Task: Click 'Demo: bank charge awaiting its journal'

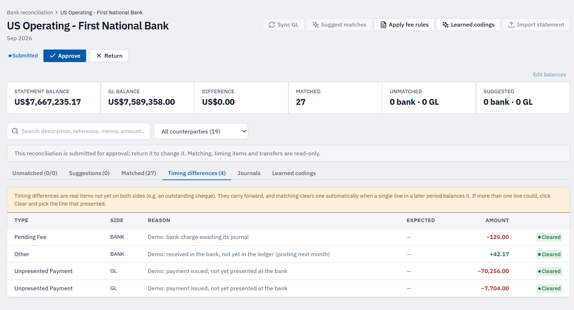Action: (x=198, y=237)
